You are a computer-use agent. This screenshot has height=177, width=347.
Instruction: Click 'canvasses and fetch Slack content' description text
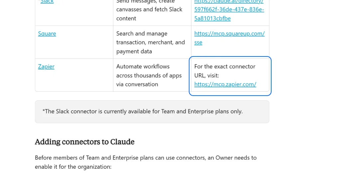149,14
